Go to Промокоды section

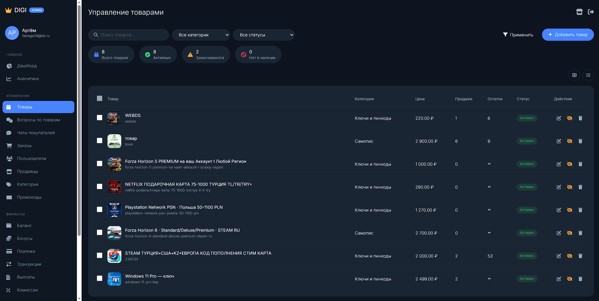[x=38, y=197]
